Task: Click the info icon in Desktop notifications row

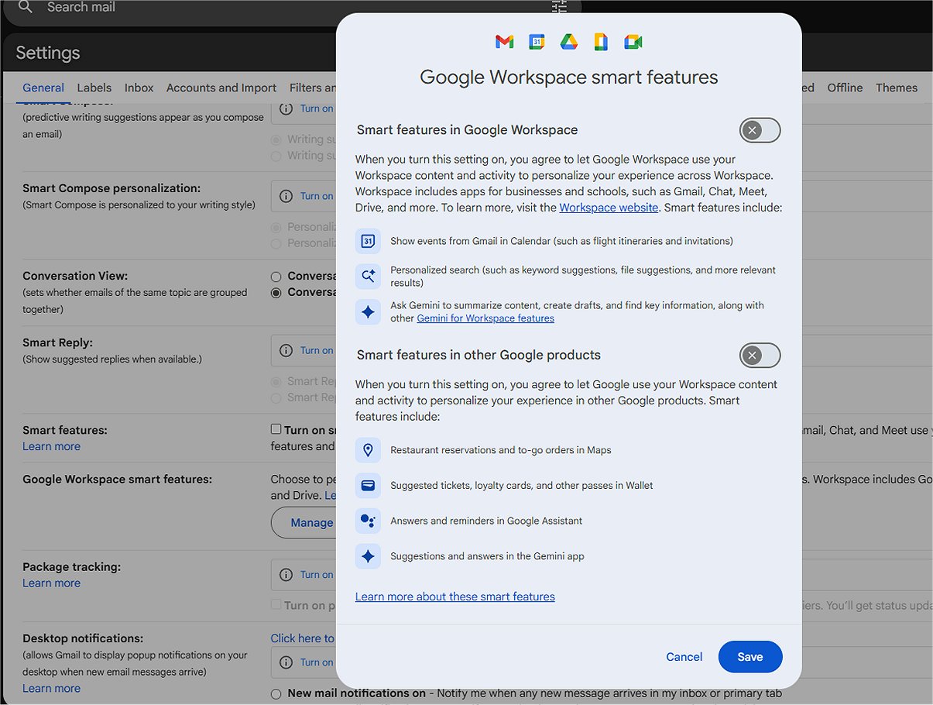Action: (286, 662)
